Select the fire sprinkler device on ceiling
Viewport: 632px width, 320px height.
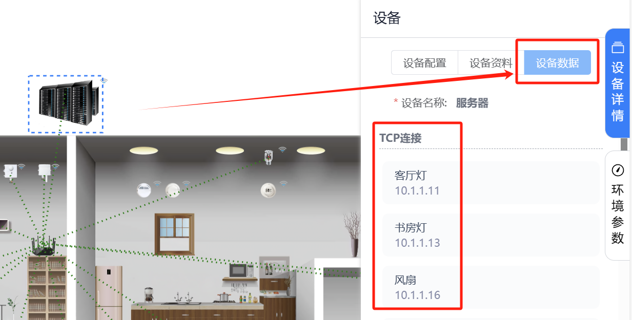tap(267, 157)
